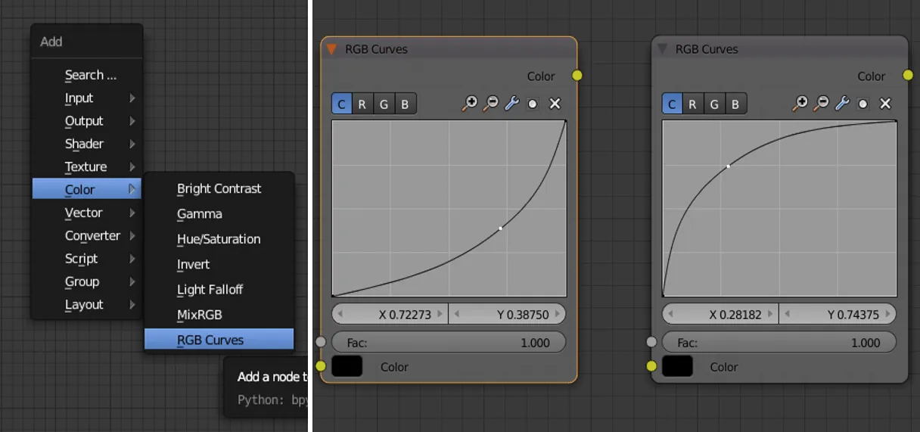Click X 0.72273 field on left node
Image resolution: width=920 pixels, height=432 pixels.
[390, 314]
